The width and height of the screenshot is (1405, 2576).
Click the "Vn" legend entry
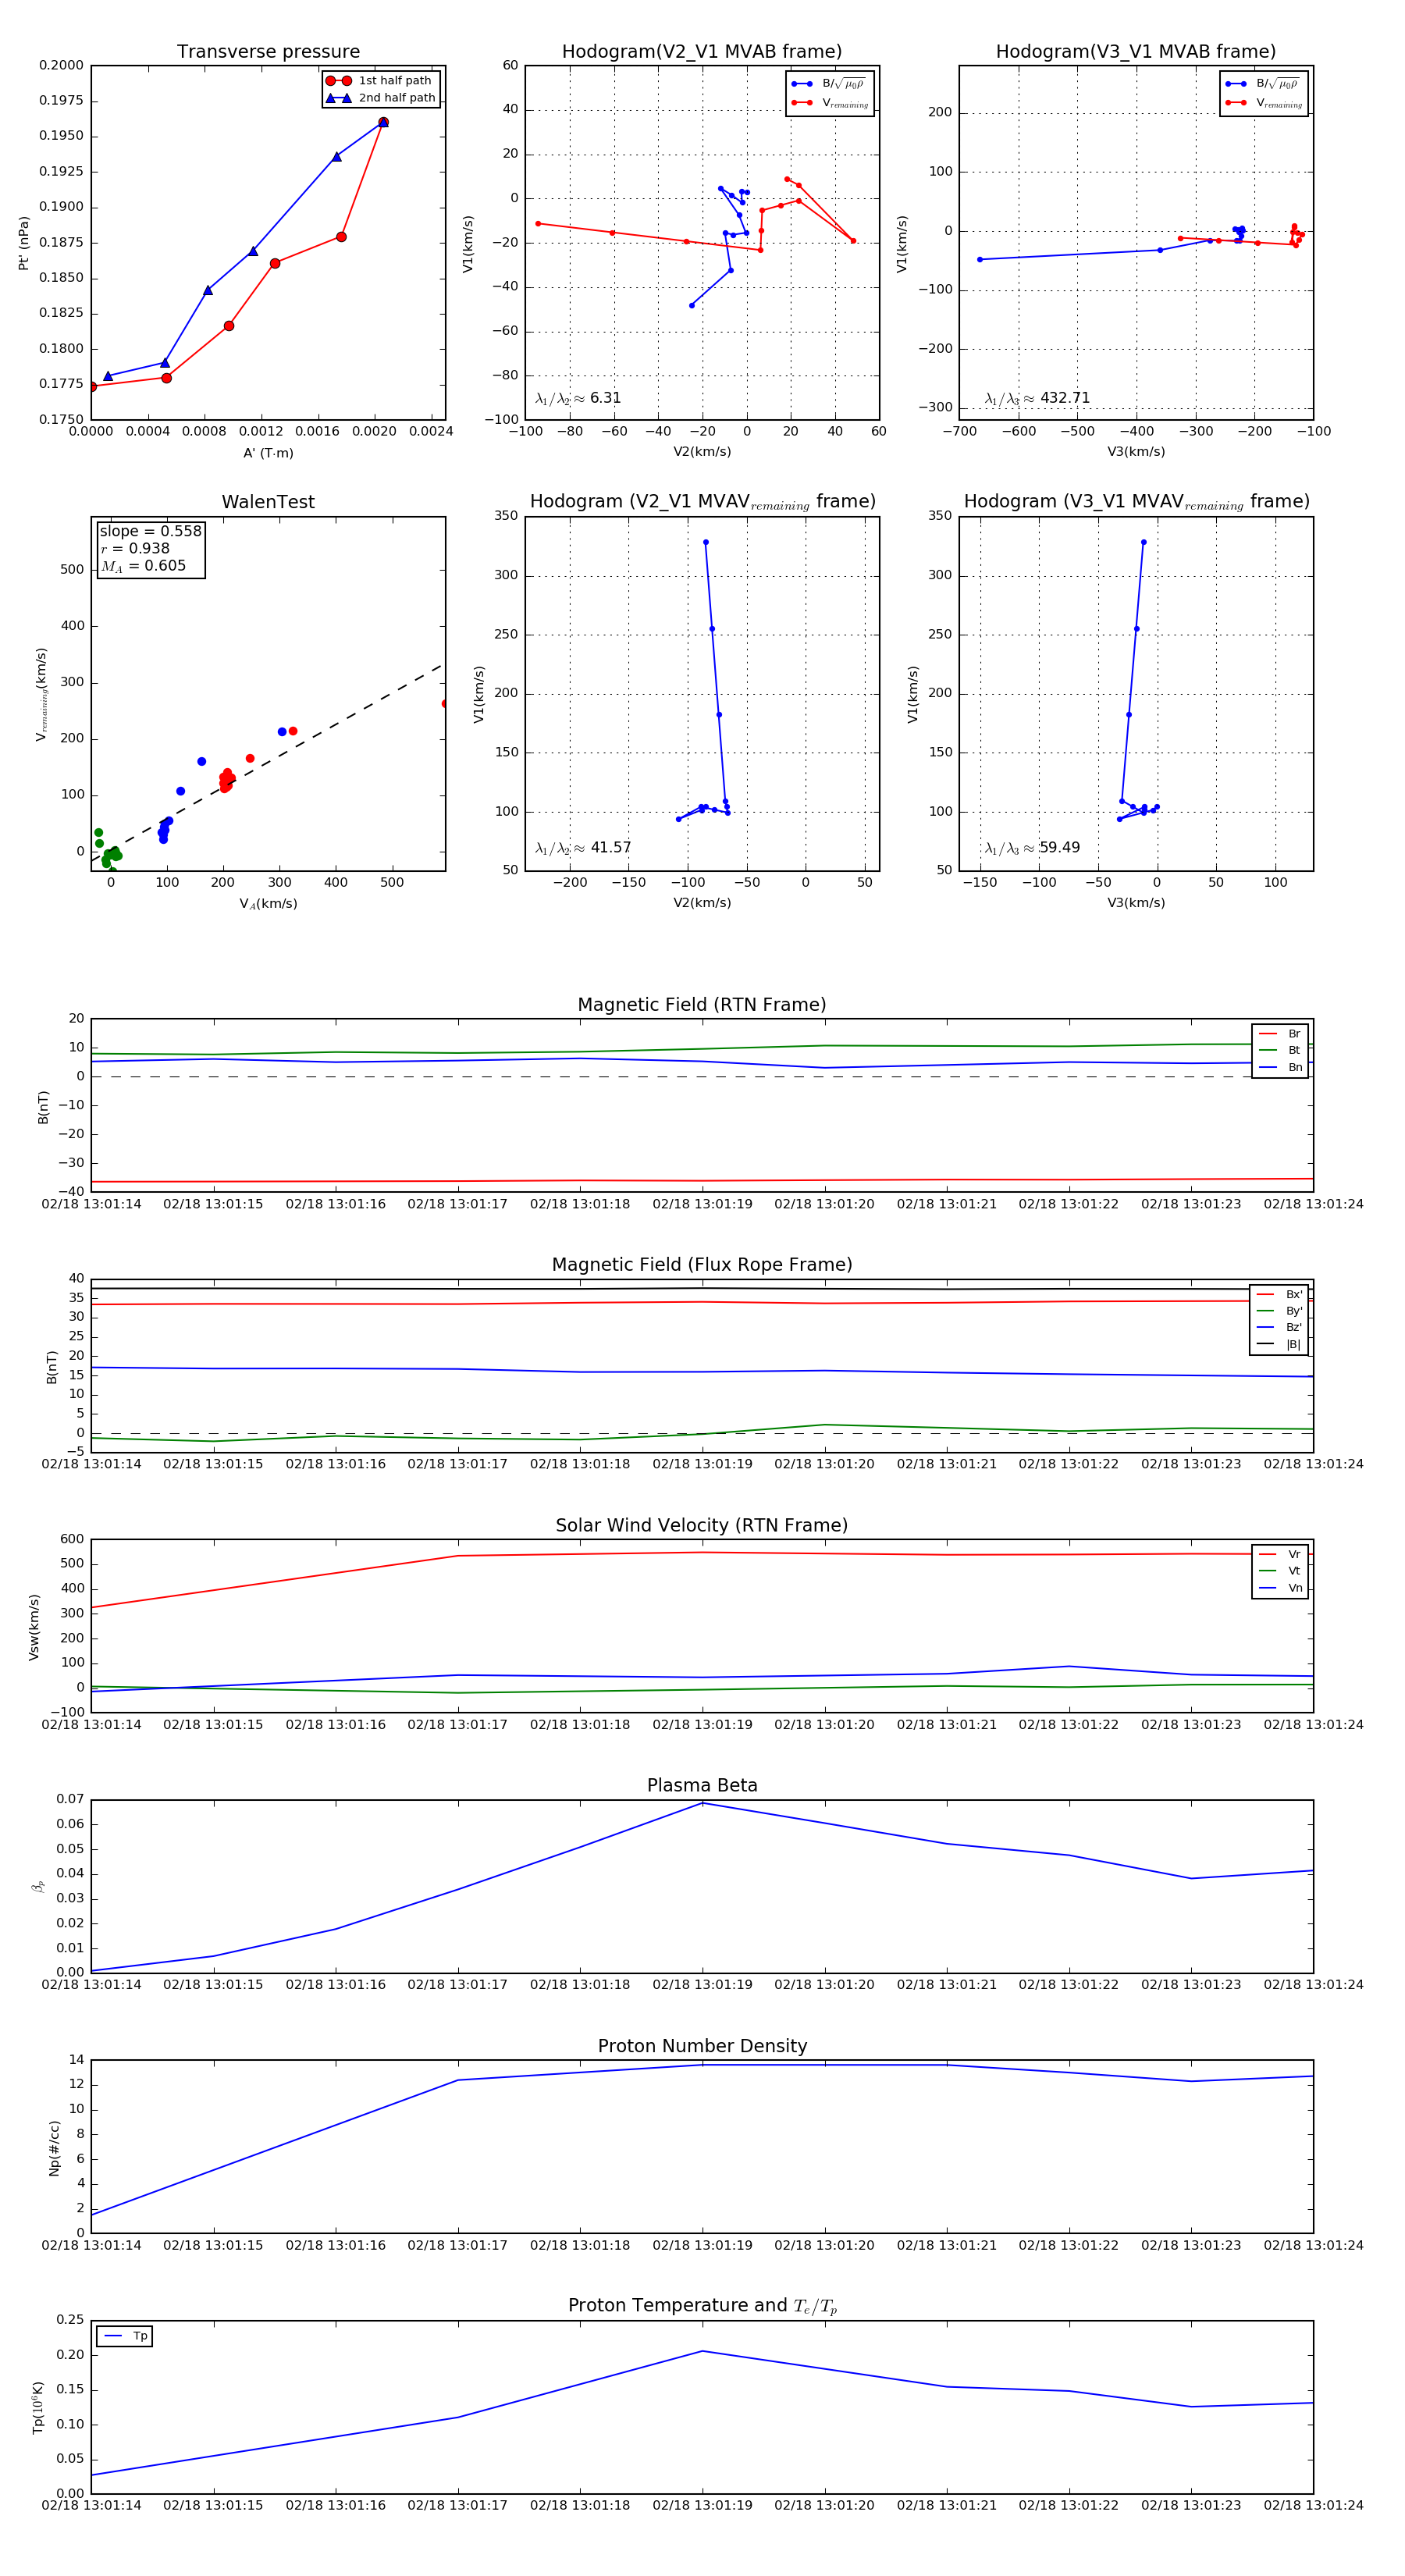tap(1280, 1588)
